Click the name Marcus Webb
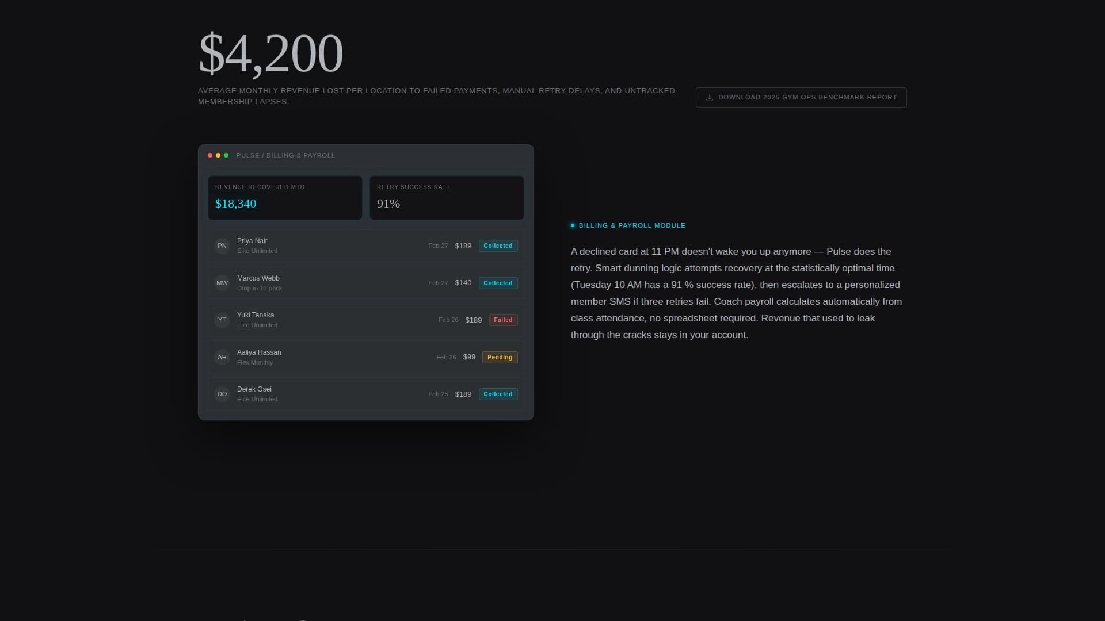This screenshot has height=621, width=1105. point(258,278)
